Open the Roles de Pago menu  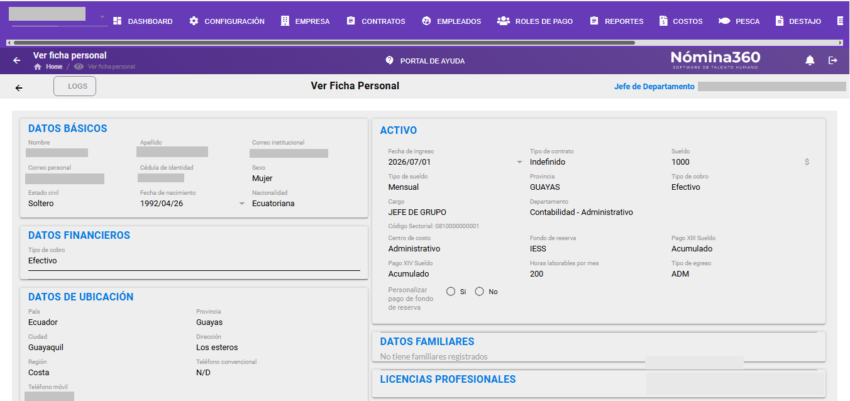point(535,21)
